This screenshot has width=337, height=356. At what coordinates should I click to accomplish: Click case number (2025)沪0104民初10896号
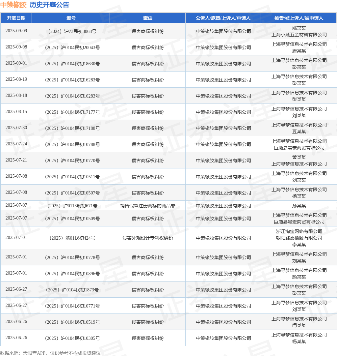click(71, 274)
